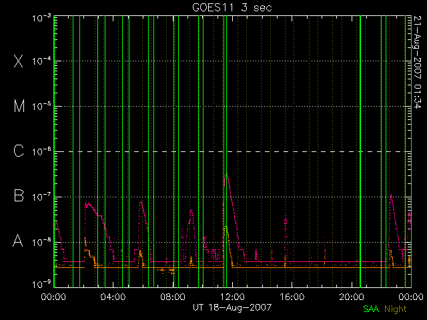Click the 'GOES11 3 sec' plot title

[232, 7]
